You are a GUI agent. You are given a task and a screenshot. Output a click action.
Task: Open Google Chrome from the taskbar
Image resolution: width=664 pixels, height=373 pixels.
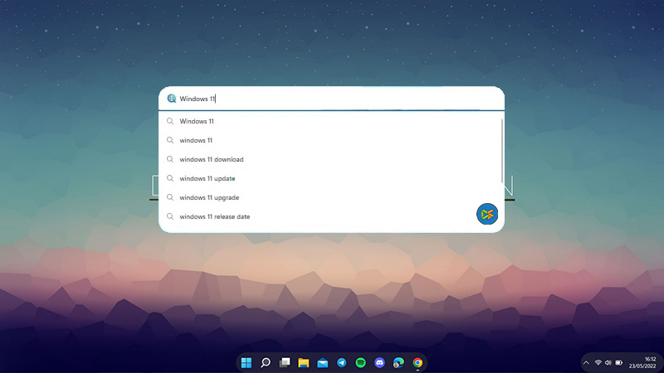tap(417, 363)
